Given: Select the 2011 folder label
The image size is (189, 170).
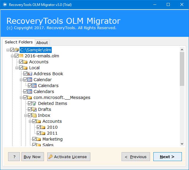Looking at the screenshot, I should [52, 133].
